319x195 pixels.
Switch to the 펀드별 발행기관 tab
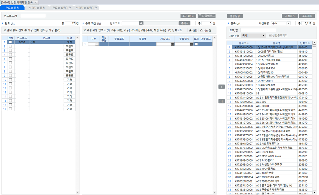coord(61,8)
